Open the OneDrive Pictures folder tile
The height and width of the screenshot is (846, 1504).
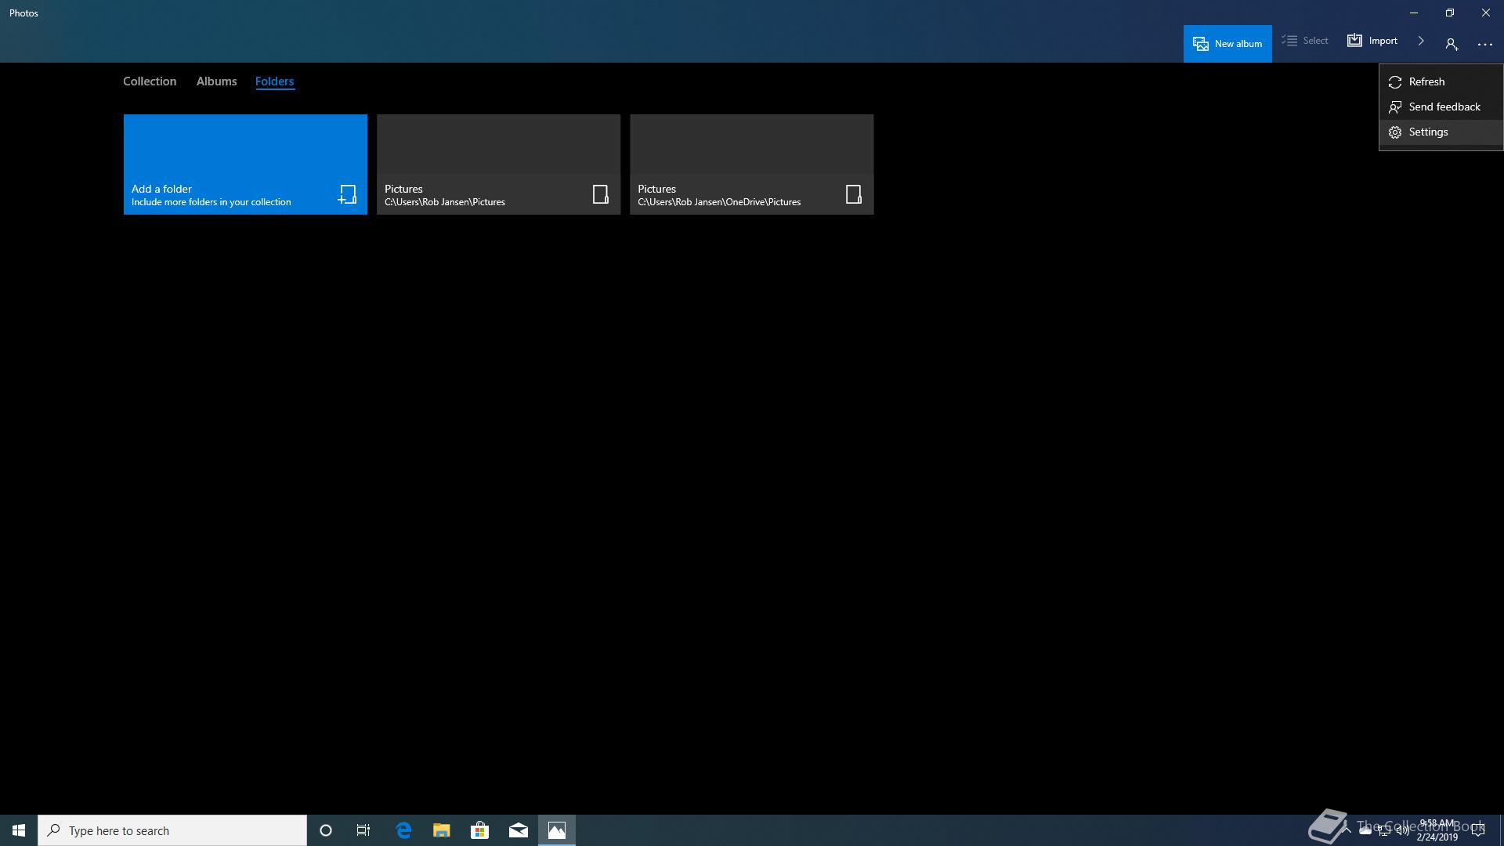point(751,164)
